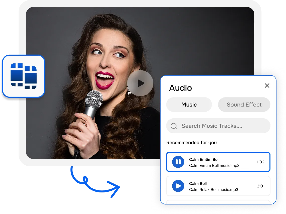Screen dimensions: 286x214
Task: Select the Calm Bell recommendation
Action: tap(218, 186)
